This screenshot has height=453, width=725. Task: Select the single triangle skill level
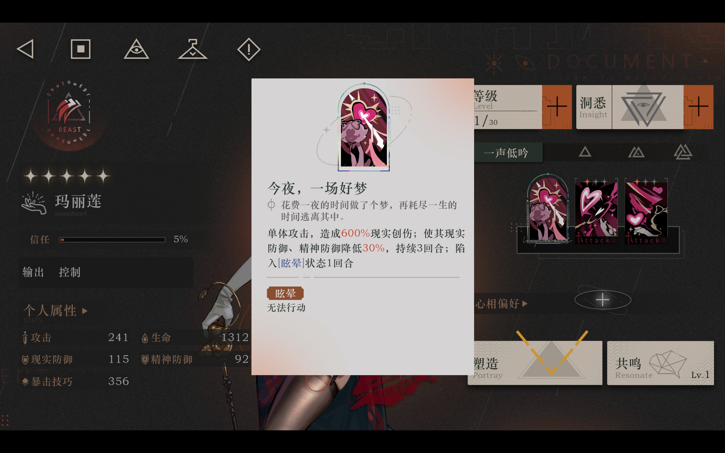(585, 152)
